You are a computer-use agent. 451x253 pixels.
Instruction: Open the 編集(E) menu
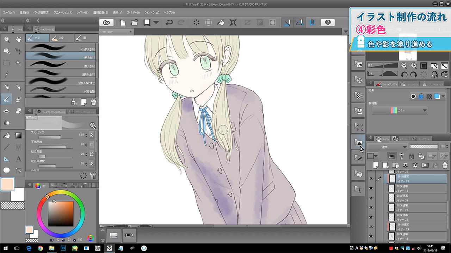(24, 12)
